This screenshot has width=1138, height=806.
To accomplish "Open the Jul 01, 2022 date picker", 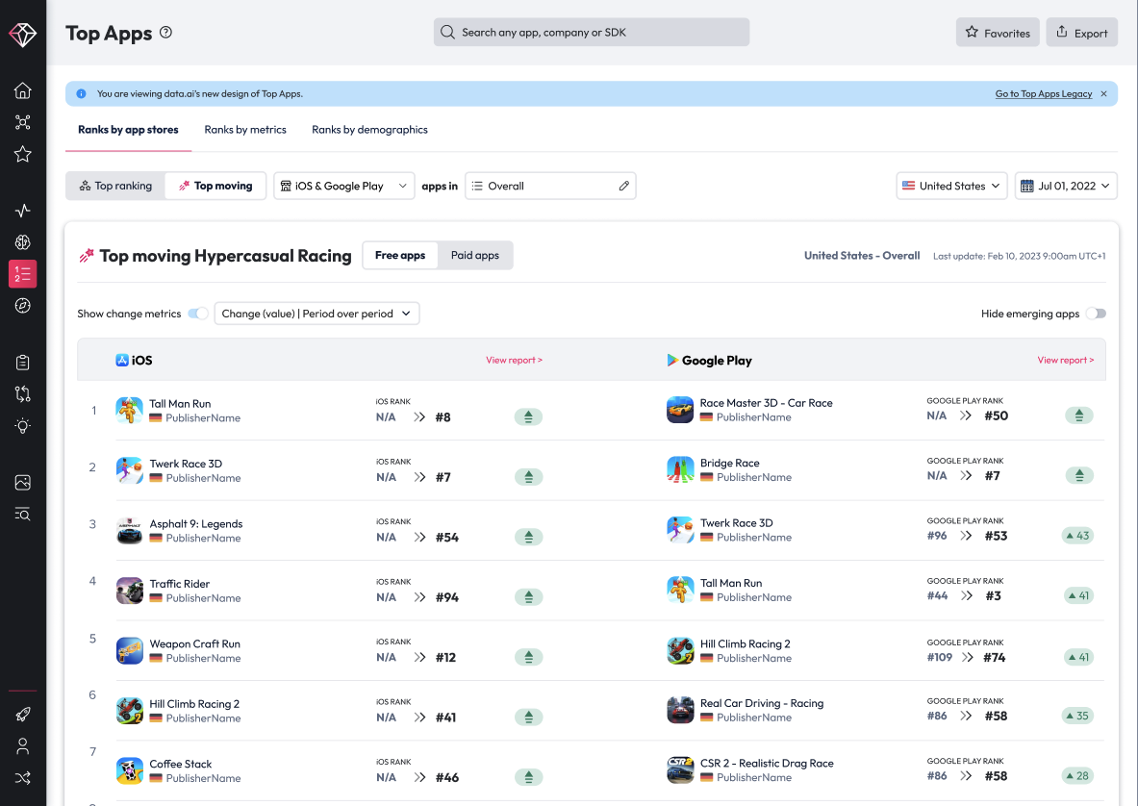I will (x=1066, y=186).
